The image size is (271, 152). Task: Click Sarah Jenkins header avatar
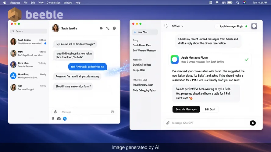point(56,28)
